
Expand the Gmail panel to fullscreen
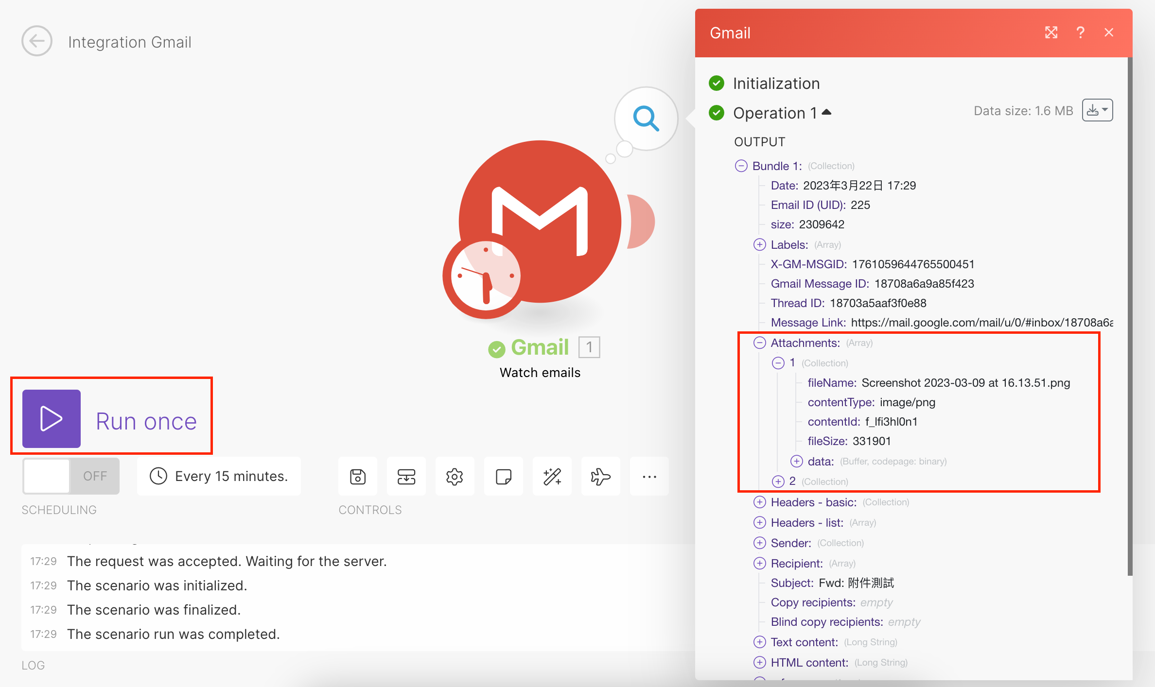point(1051,32)
